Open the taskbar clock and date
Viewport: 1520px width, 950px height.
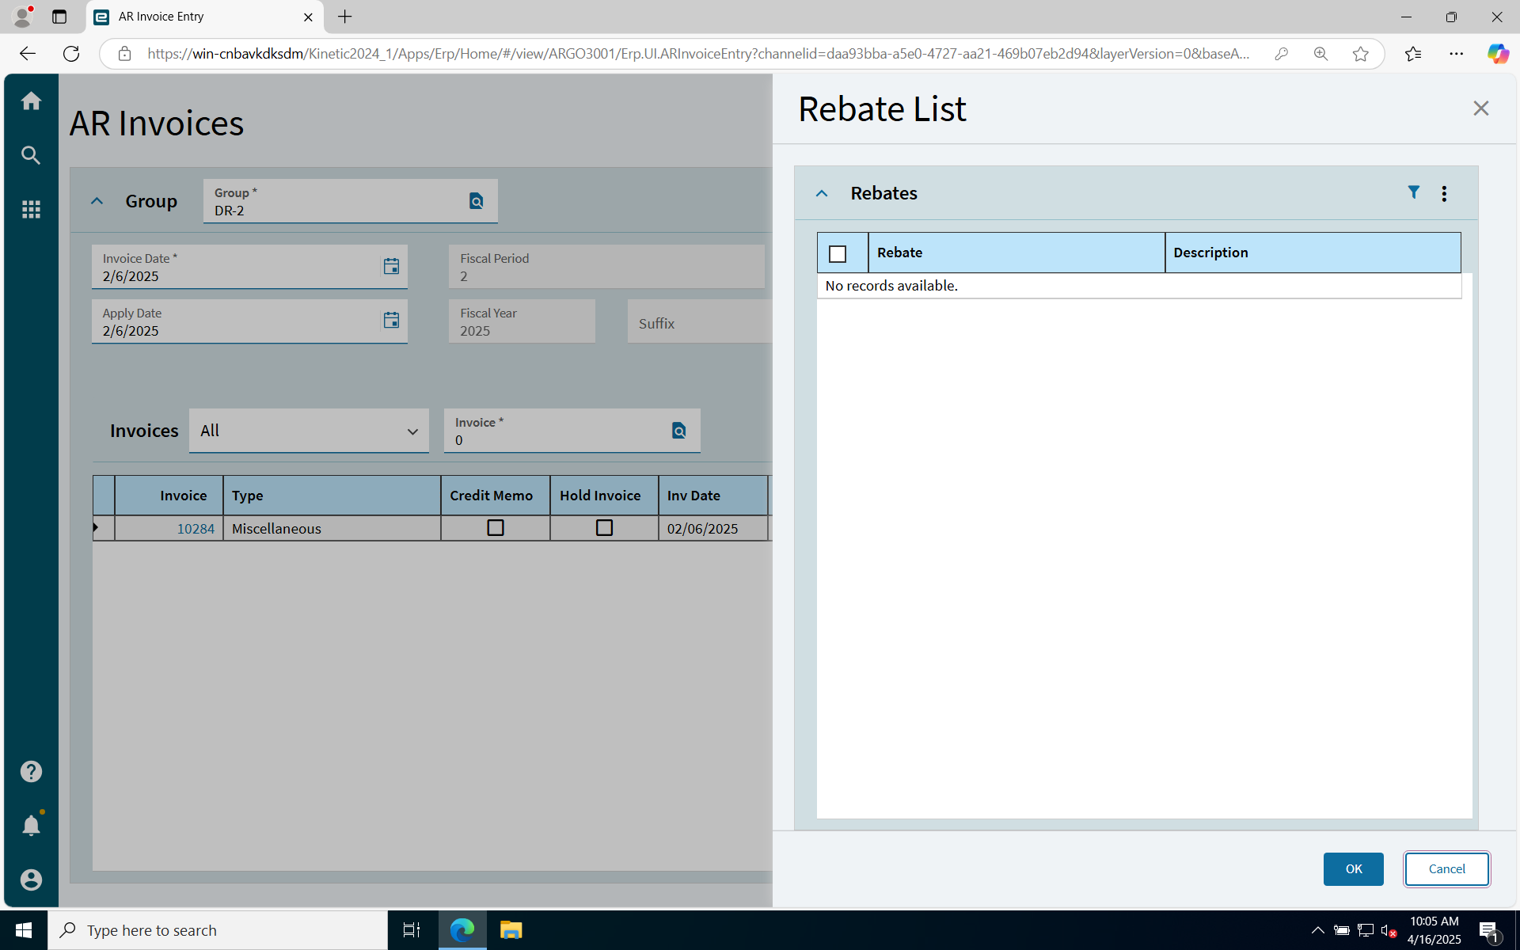[1434, 930]
